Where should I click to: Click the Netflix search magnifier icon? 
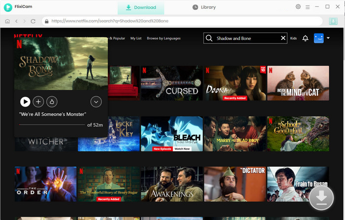(209, 38)
